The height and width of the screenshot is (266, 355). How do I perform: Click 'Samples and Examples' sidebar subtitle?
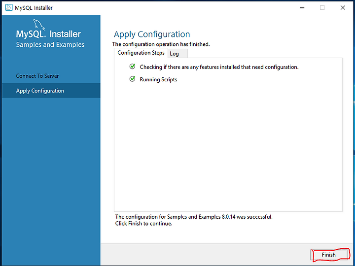point(50,44)
